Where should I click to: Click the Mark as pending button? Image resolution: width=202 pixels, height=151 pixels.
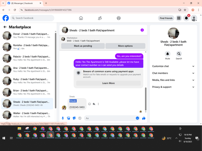tap(83, 46)
